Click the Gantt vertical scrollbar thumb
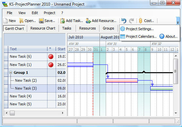Viewport: 182px width, 127px height. click(175, 71)
